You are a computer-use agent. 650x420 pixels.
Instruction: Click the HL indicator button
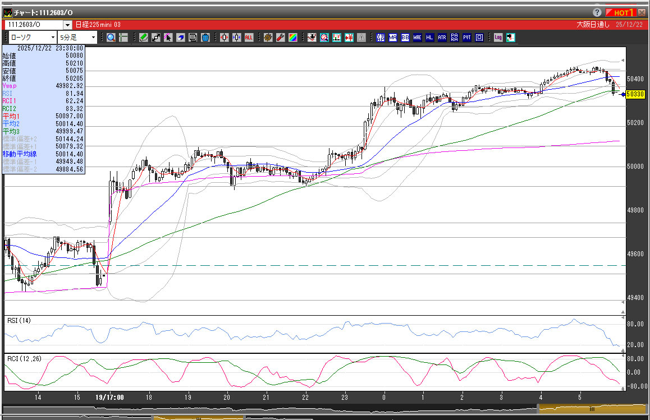430,38
